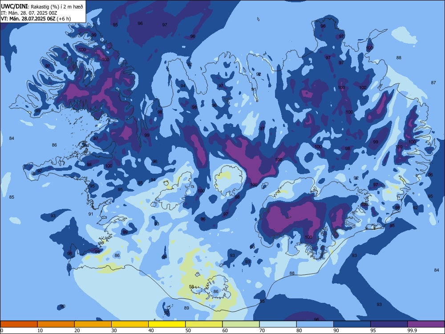
Task: Click the indigo 95–99.9 legend swatch
Action: (x=389, y=324)
